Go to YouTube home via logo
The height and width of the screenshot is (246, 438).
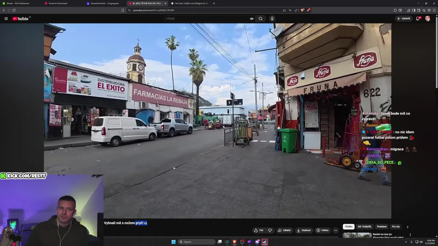point(21,18)
